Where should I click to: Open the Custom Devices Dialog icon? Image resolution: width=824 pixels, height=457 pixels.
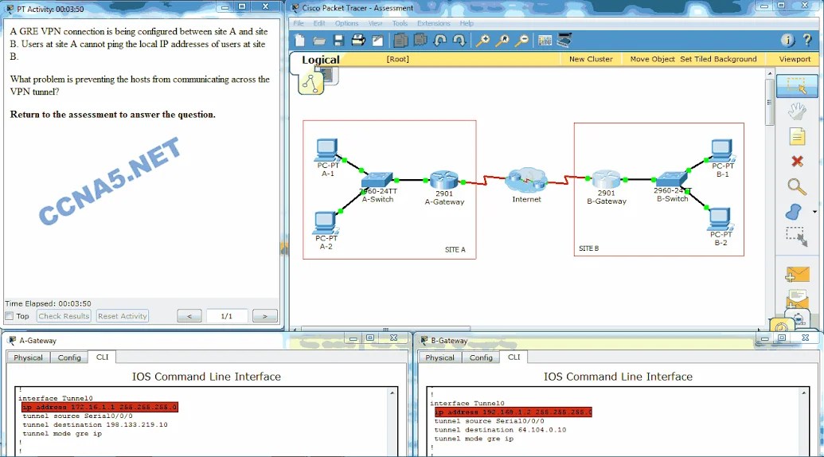click(x=564, y=41)
